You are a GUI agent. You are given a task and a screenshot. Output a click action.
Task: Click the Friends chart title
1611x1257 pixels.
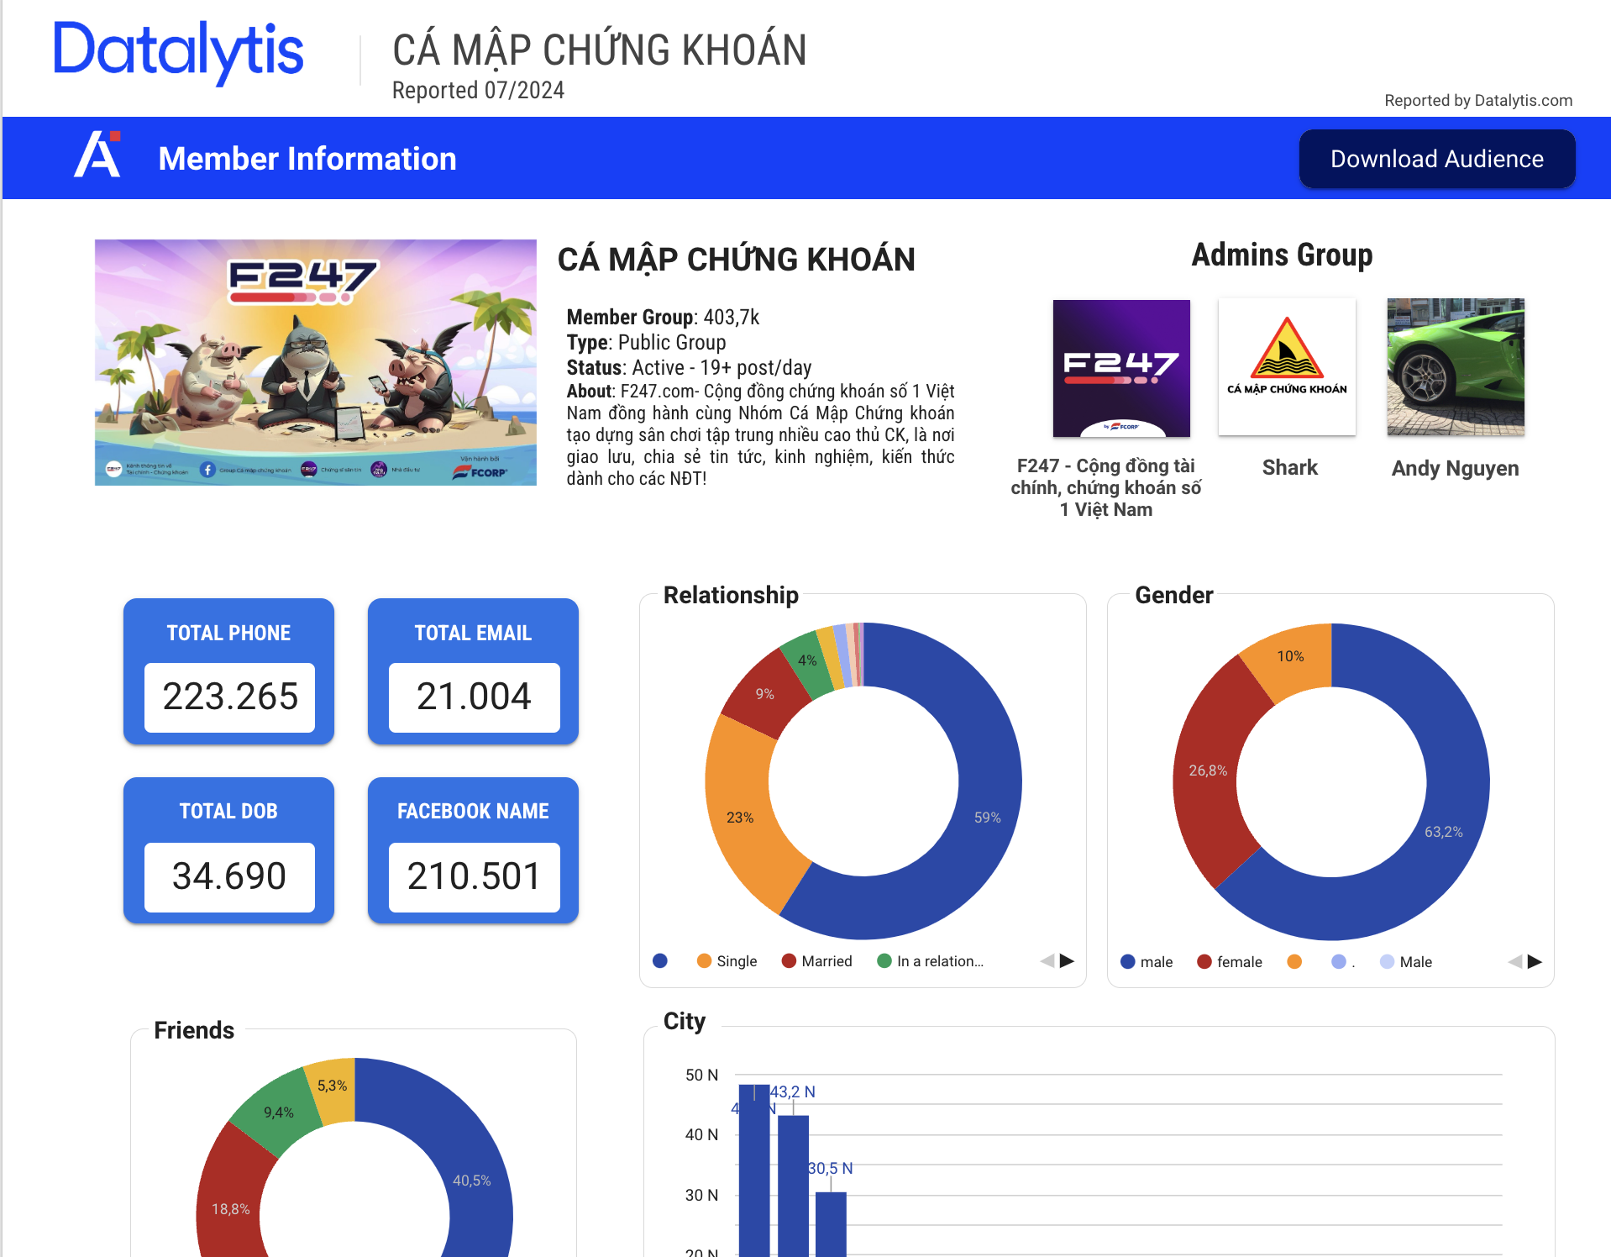(x=194, y=1030)
